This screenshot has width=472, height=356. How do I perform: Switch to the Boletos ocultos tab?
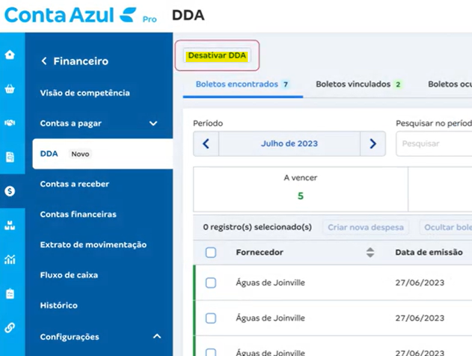click(x=450, y=84)
